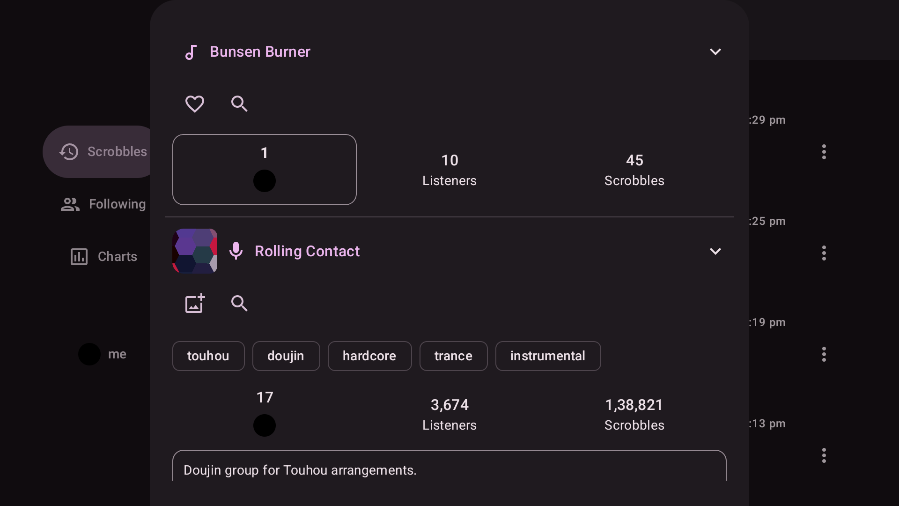899x506 pixels.
Task: Collapse the Bunsen Burner track section
Action: tap(715, 52)
